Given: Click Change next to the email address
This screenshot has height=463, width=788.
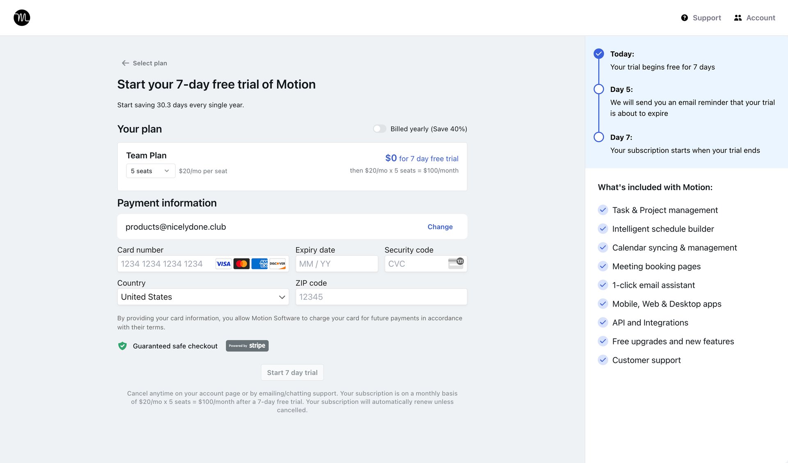Looking at the screenshot, I should point(440,227).
